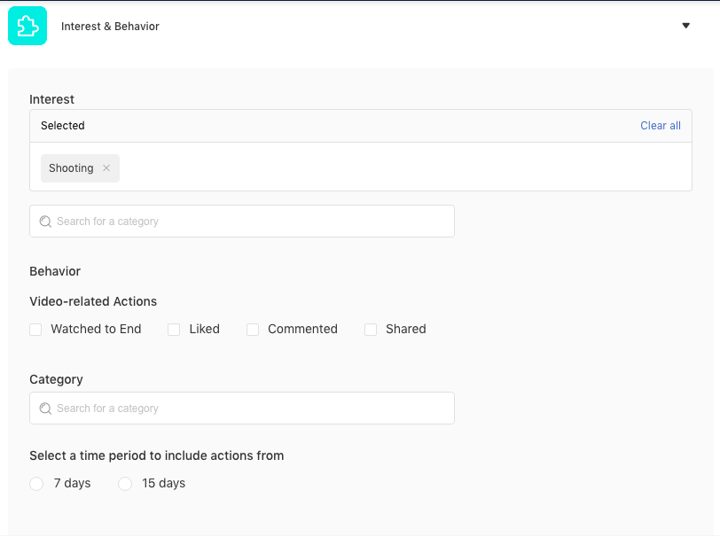This screenshot has width=720, height=537.
Task: Focus the Interest category search field
Action: point(242,222)
